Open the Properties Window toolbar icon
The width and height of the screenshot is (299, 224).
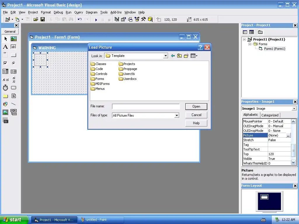[124, 20]
